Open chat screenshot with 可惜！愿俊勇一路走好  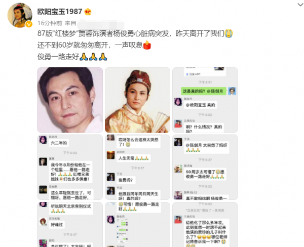pos(137,224)
